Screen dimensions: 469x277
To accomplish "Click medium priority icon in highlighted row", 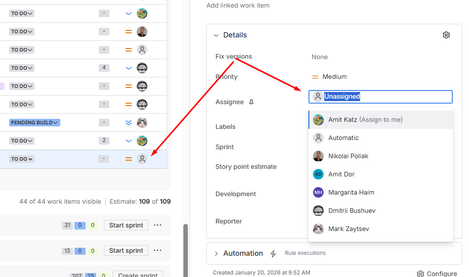I will tap(129, 159).
